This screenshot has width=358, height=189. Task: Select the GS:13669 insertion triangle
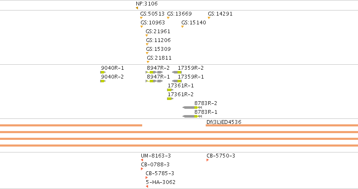168,18
